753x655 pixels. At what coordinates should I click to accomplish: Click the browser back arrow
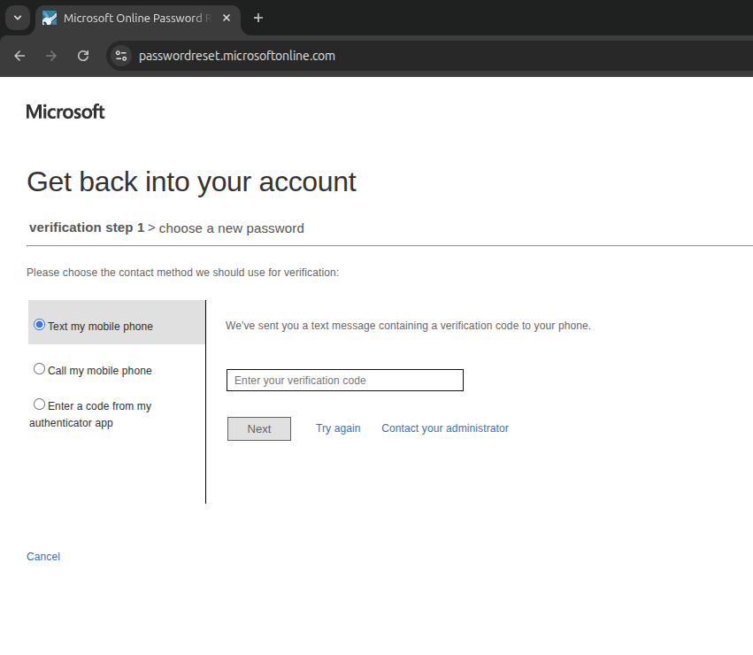pos(19,56)
